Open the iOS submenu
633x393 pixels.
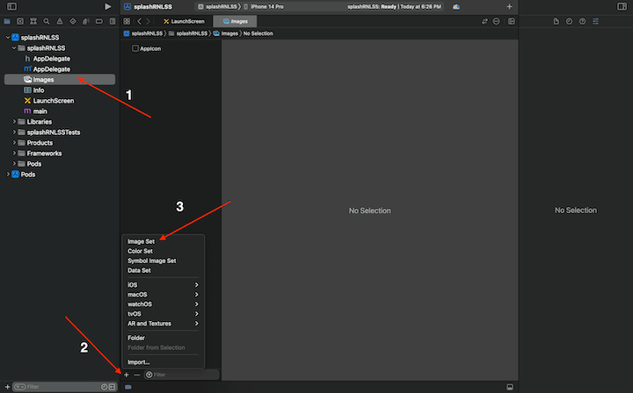point(163,285)
